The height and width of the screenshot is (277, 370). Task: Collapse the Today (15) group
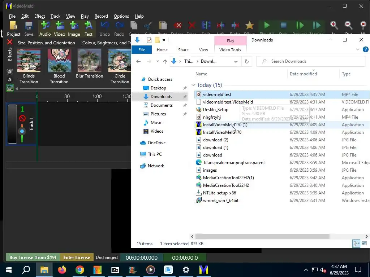click(194, 85)
